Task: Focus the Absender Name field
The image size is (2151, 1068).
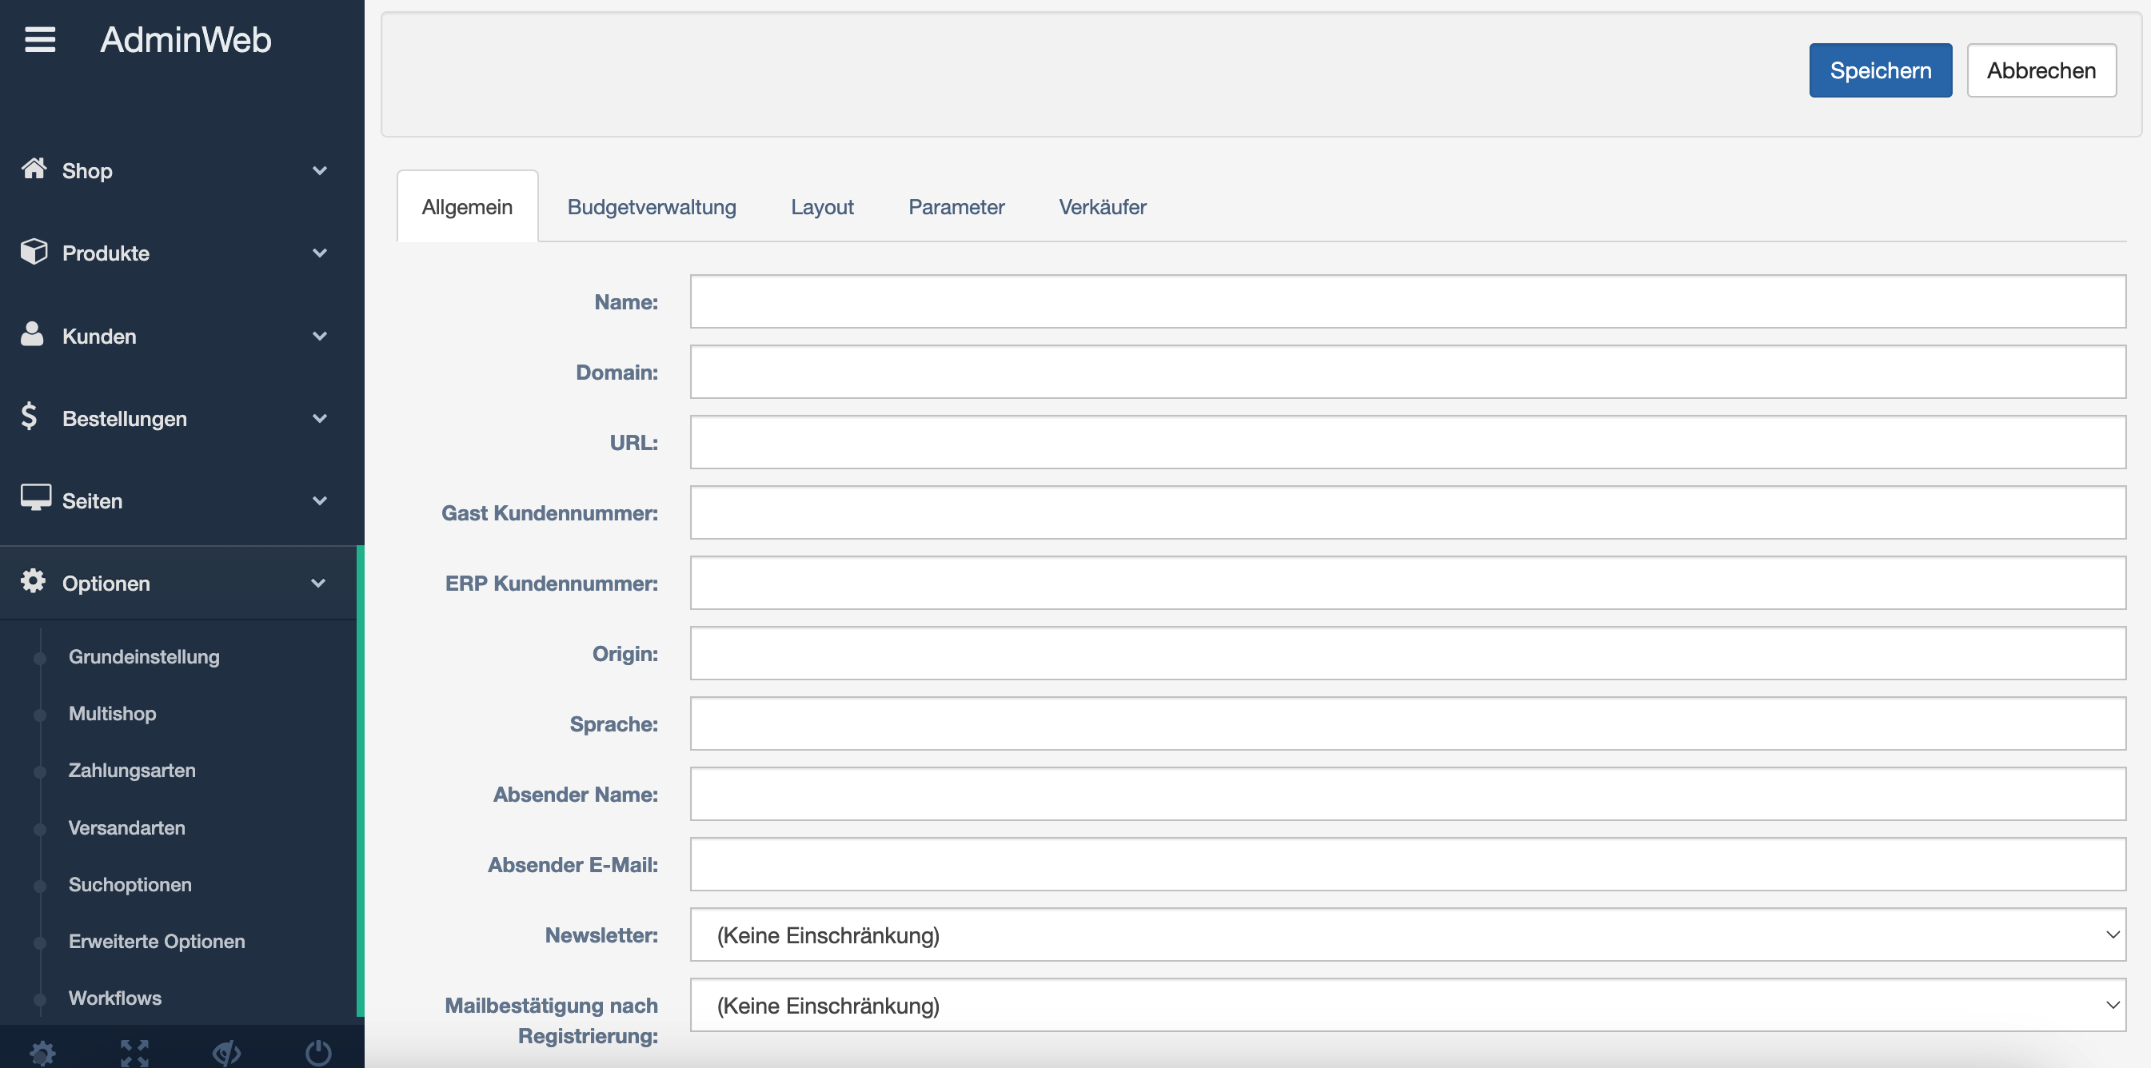Action: tap(1408, 794)
